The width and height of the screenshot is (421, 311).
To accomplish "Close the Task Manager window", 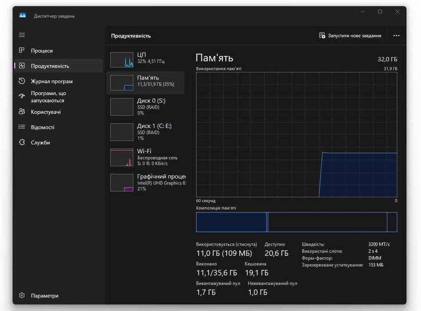I will (x=397, y=12).
